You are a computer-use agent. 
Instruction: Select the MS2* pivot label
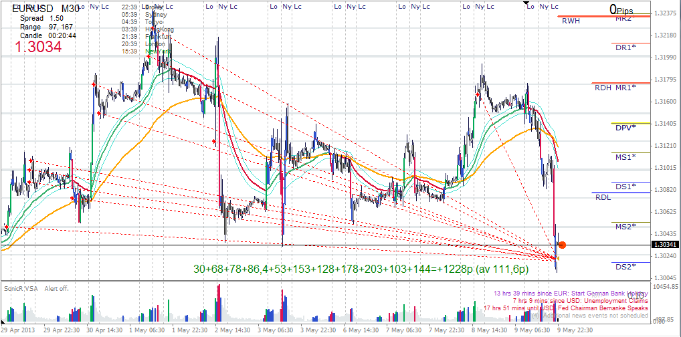(625, 226)
